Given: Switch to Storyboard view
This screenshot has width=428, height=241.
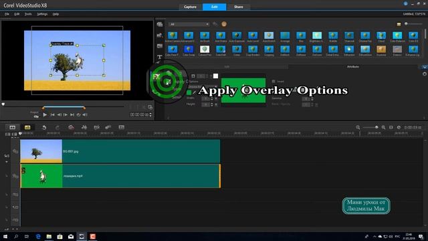Looking at the screenshot, I should click(13, 127).
